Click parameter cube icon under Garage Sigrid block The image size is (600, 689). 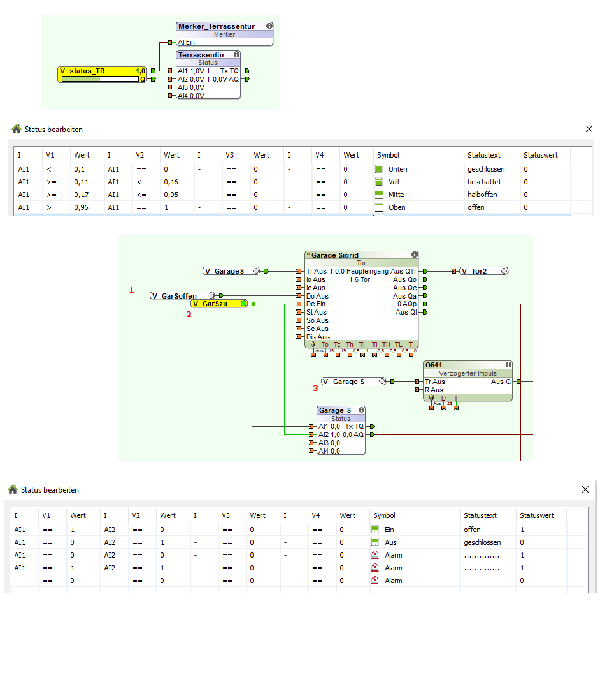(x=313, y=344)
